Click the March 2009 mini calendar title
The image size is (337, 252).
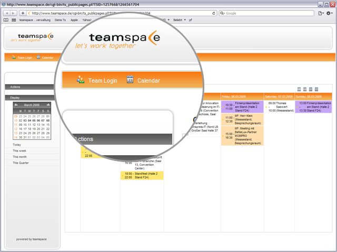click(x=32, y=105)
